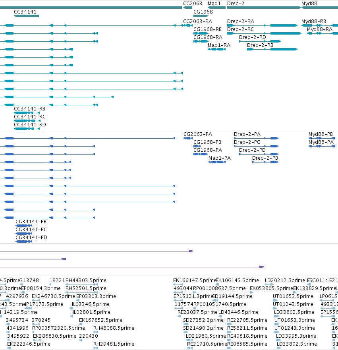Select EST LD21980.5prime
The image size is (338, 350).
[x=206, y=336]
